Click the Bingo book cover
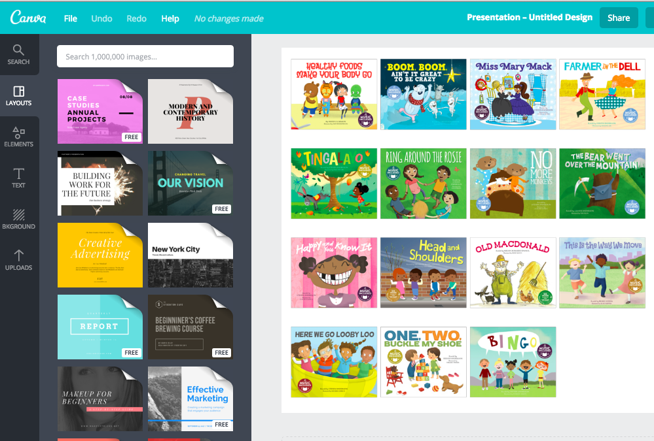 [x=513, y=362]
